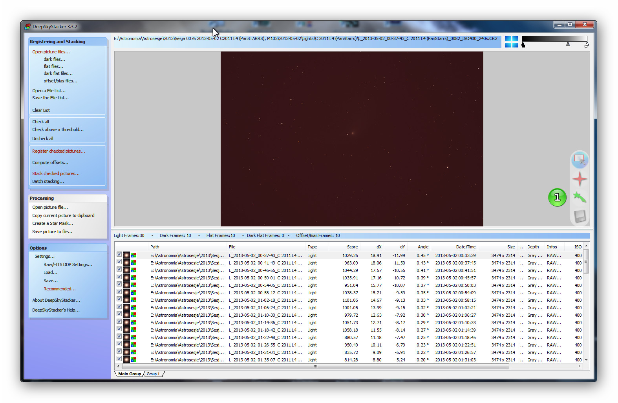The height and width of the screenshot is (403, 618).
Task: Click Batch stacking link
Action: point(48,181)
